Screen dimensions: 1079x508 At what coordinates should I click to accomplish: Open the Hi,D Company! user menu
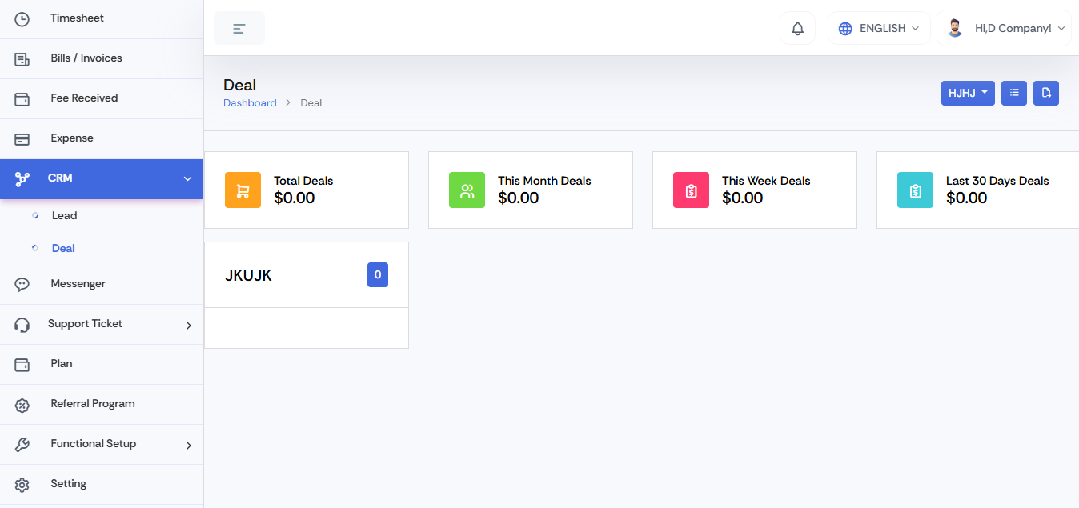tap(1004, 29)
